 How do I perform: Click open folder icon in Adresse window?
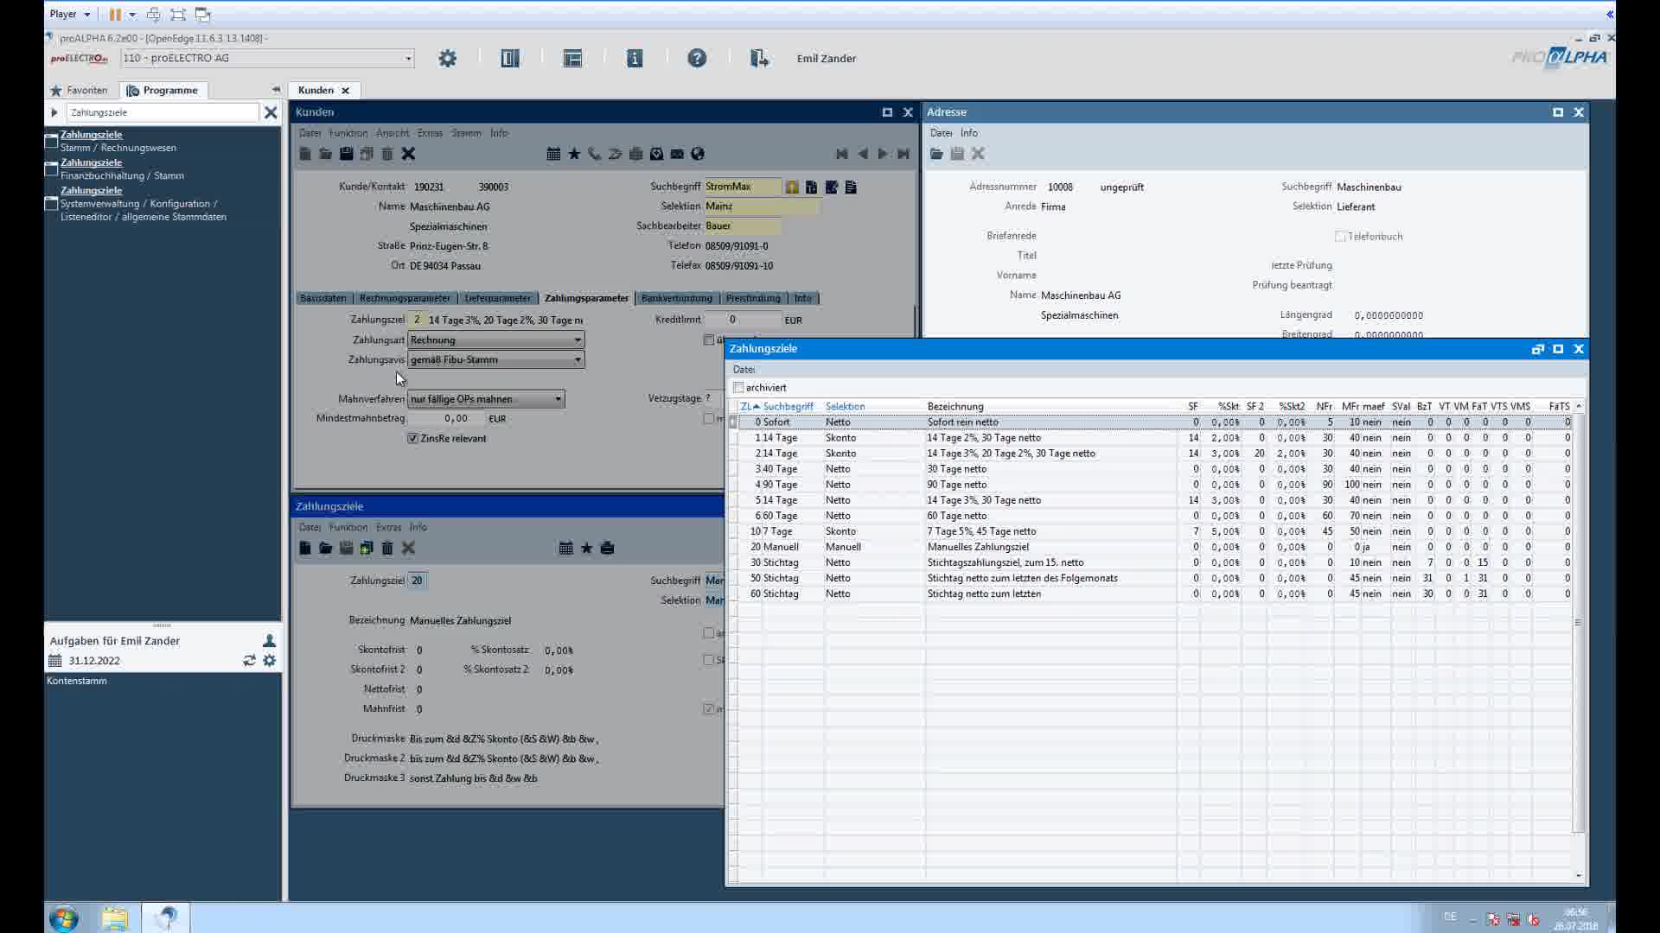[936, 154]
